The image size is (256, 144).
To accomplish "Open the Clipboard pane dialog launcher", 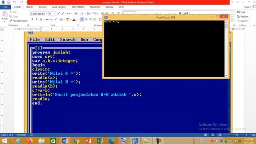I will 28,25.
